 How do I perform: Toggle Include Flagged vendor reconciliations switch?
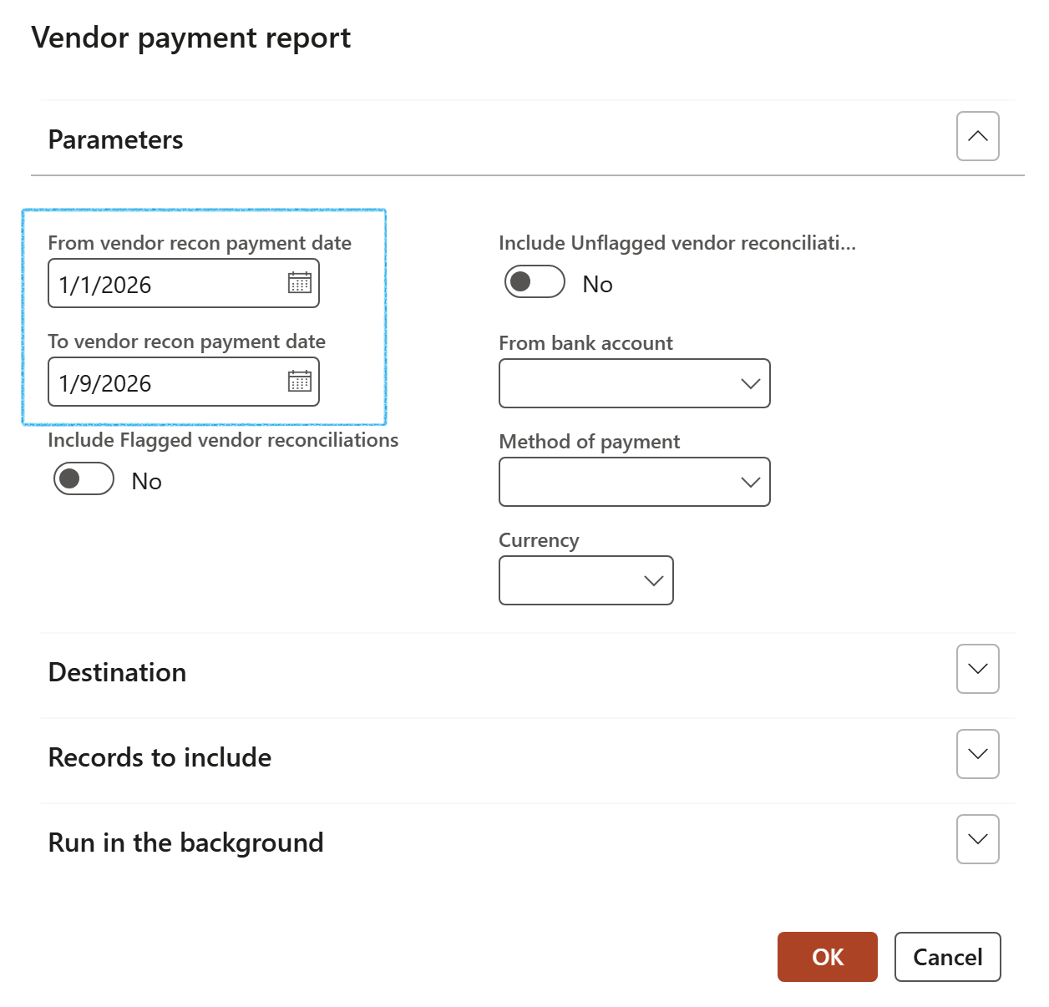click(x=84, y=478)
